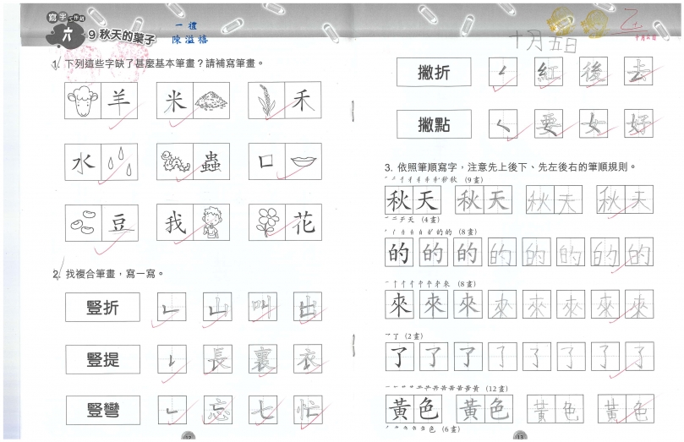684x442 pixels.
Task: Click the caterpillar illustration beside 蟲
Action: click(x=175, y=161)
